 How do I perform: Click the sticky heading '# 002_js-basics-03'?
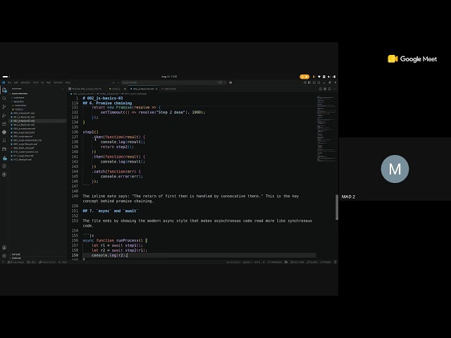pyautogui.click(x=103, y=98)
